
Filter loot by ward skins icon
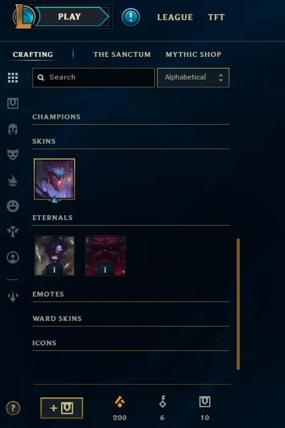[13, 232]
